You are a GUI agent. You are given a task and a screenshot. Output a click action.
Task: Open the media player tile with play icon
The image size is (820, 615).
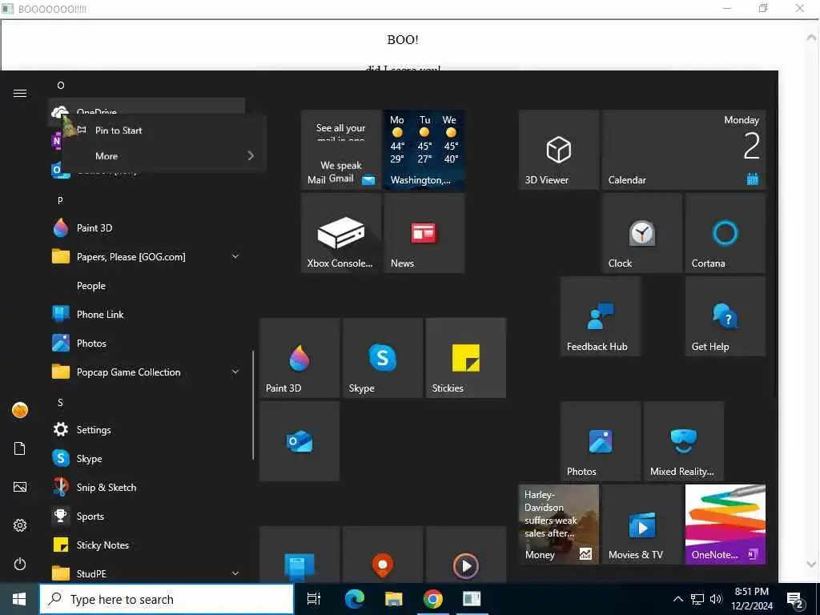465,554
